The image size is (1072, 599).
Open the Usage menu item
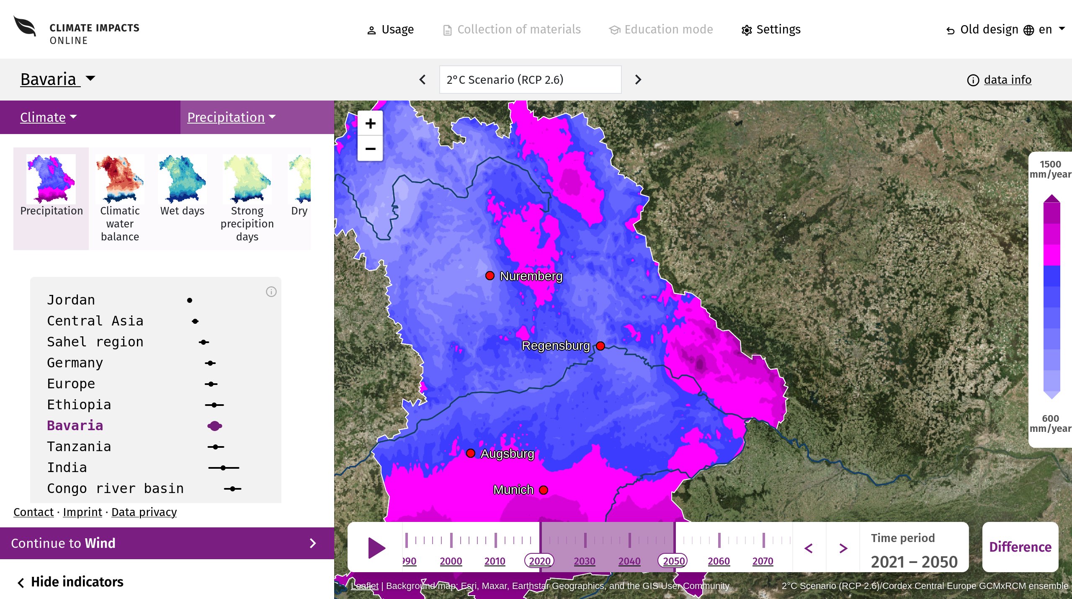click(x=390, y=29)
